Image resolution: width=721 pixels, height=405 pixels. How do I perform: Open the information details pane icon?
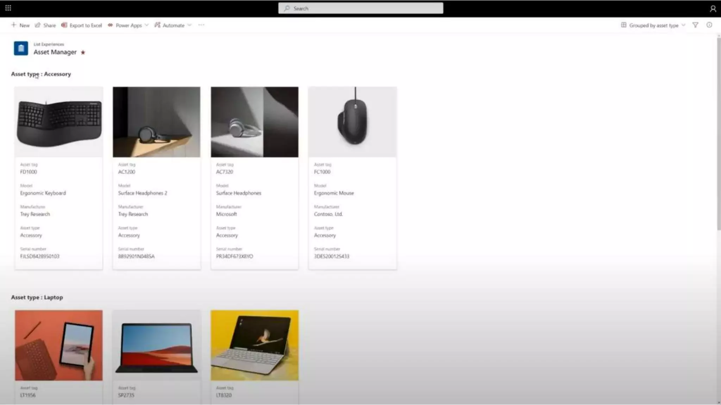coord(709,25)
